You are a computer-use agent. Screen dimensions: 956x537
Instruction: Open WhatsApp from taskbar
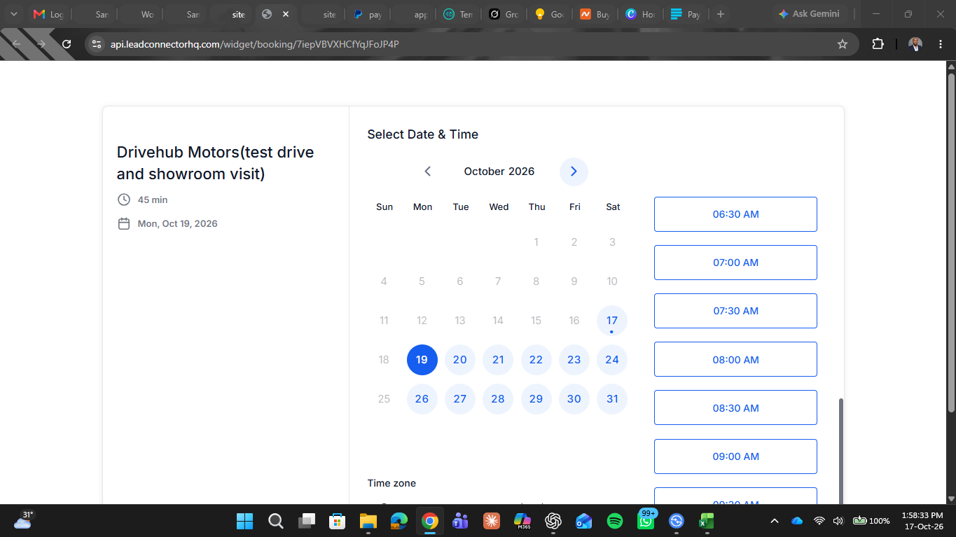[646, 521]
